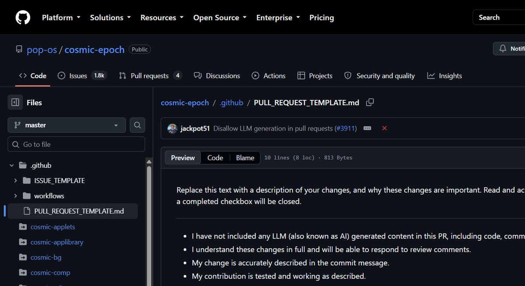
Task: Click 'I understand these changes in full' line
Action: (331, 250)
